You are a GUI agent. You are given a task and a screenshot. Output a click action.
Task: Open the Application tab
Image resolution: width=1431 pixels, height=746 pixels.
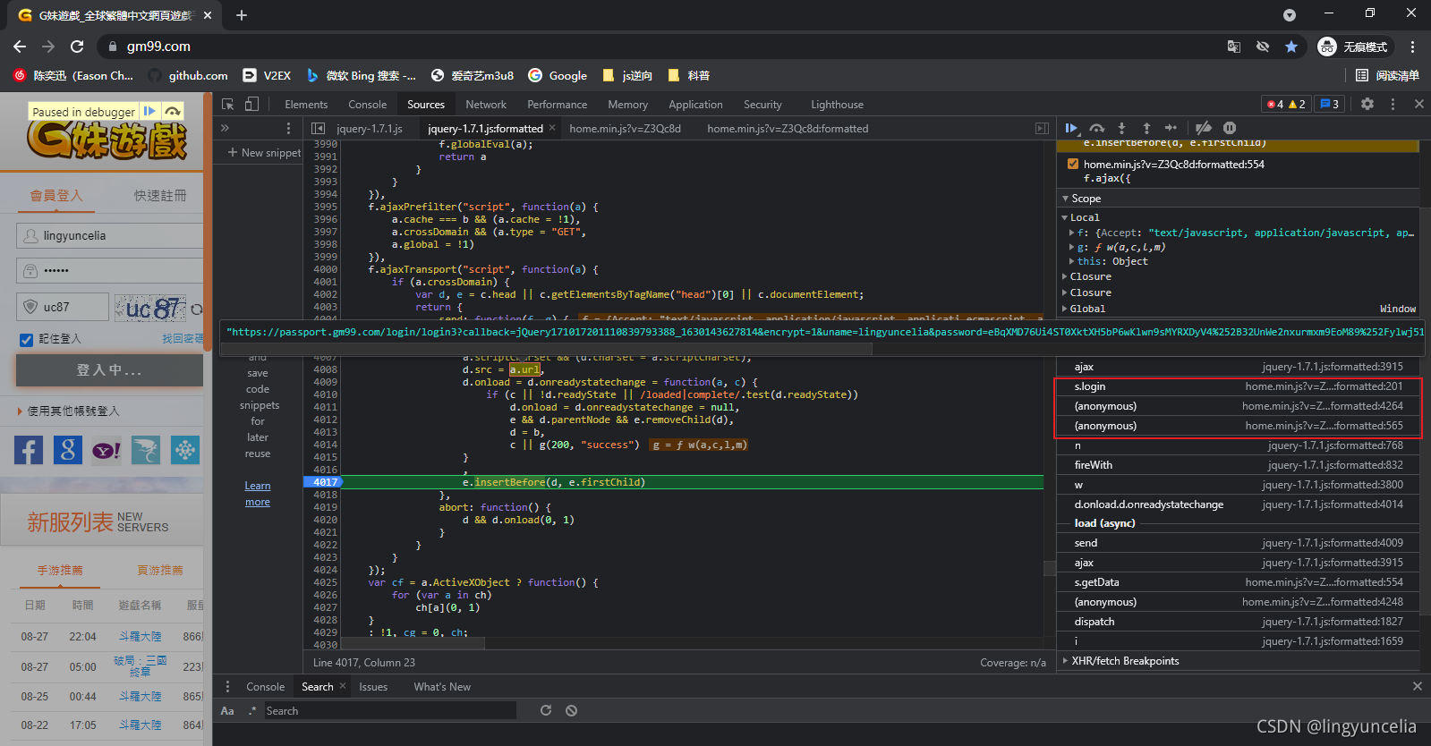pyautogui.click(x=695, y=104)
